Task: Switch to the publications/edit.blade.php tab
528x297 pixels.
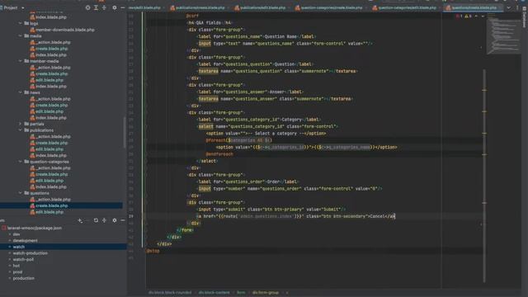Action: coord(262,7)
